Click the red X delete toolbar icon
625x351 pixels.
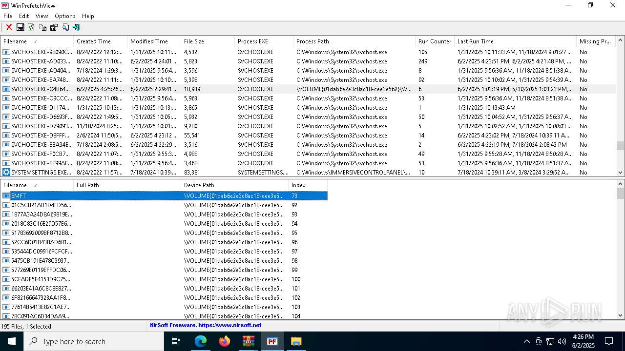pyautogui.click(x=9, y=27)
